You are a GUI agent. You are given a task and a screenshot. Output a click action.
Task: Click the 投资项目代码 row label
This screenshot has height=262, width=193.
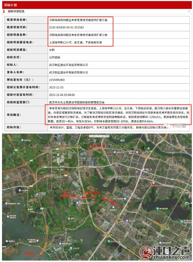[17, 27]
